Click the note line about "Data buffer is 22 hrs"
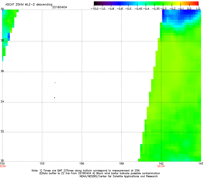 [99, 173]
